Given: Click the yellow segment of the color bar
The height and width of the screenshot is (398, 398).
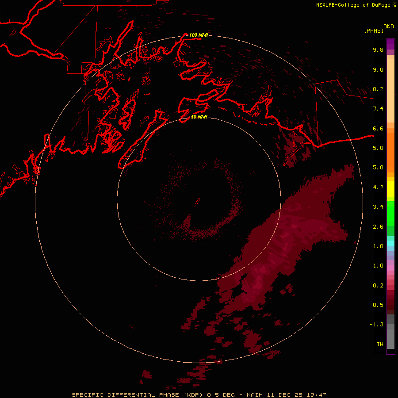Looking at the screenshot, I should click(390, 189).
